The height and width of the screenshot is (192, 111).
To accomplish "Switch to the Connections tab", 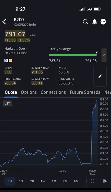I will [x=53, y=92].
